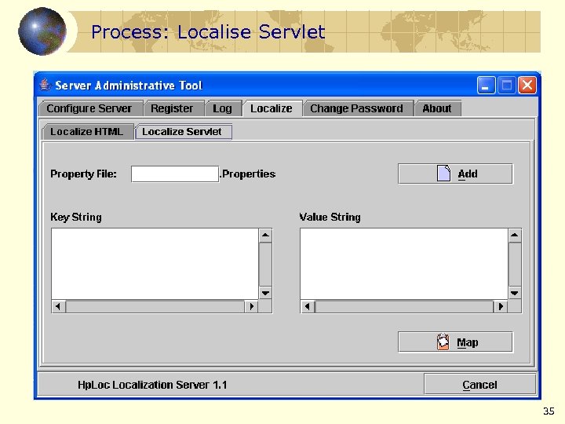Image resolution: width=565 pixels, height=424 pixels.
Task: Open the Configure Server tab
Action: click(x=90, y=108)
